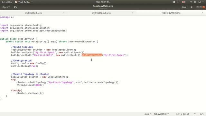Expand the system menu arrow
Screen dimensions: 206x116
point(203,2)
